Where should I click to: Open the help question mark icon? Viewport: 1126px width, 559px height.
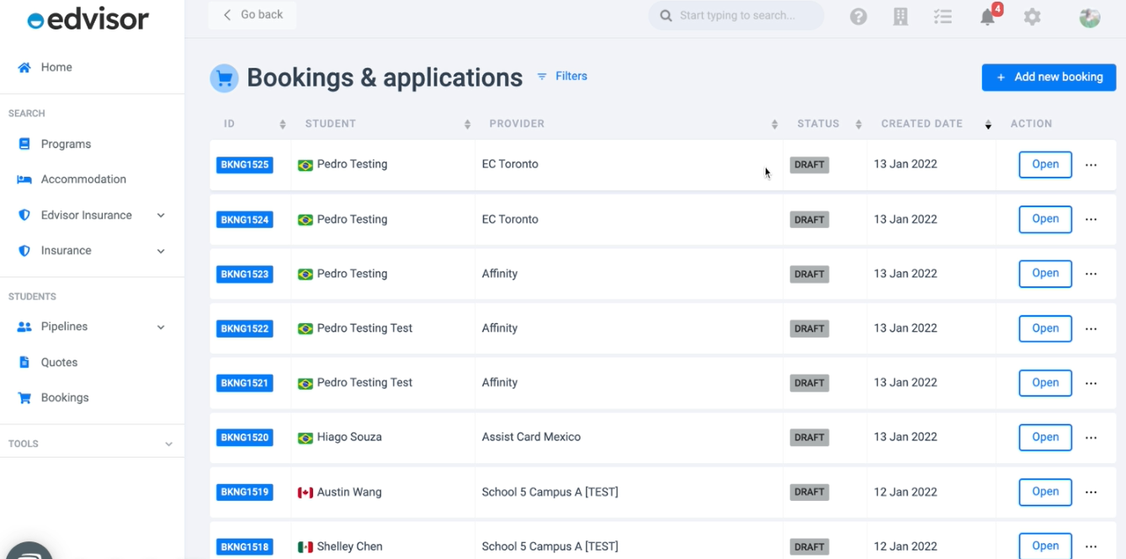coord(858,16)
